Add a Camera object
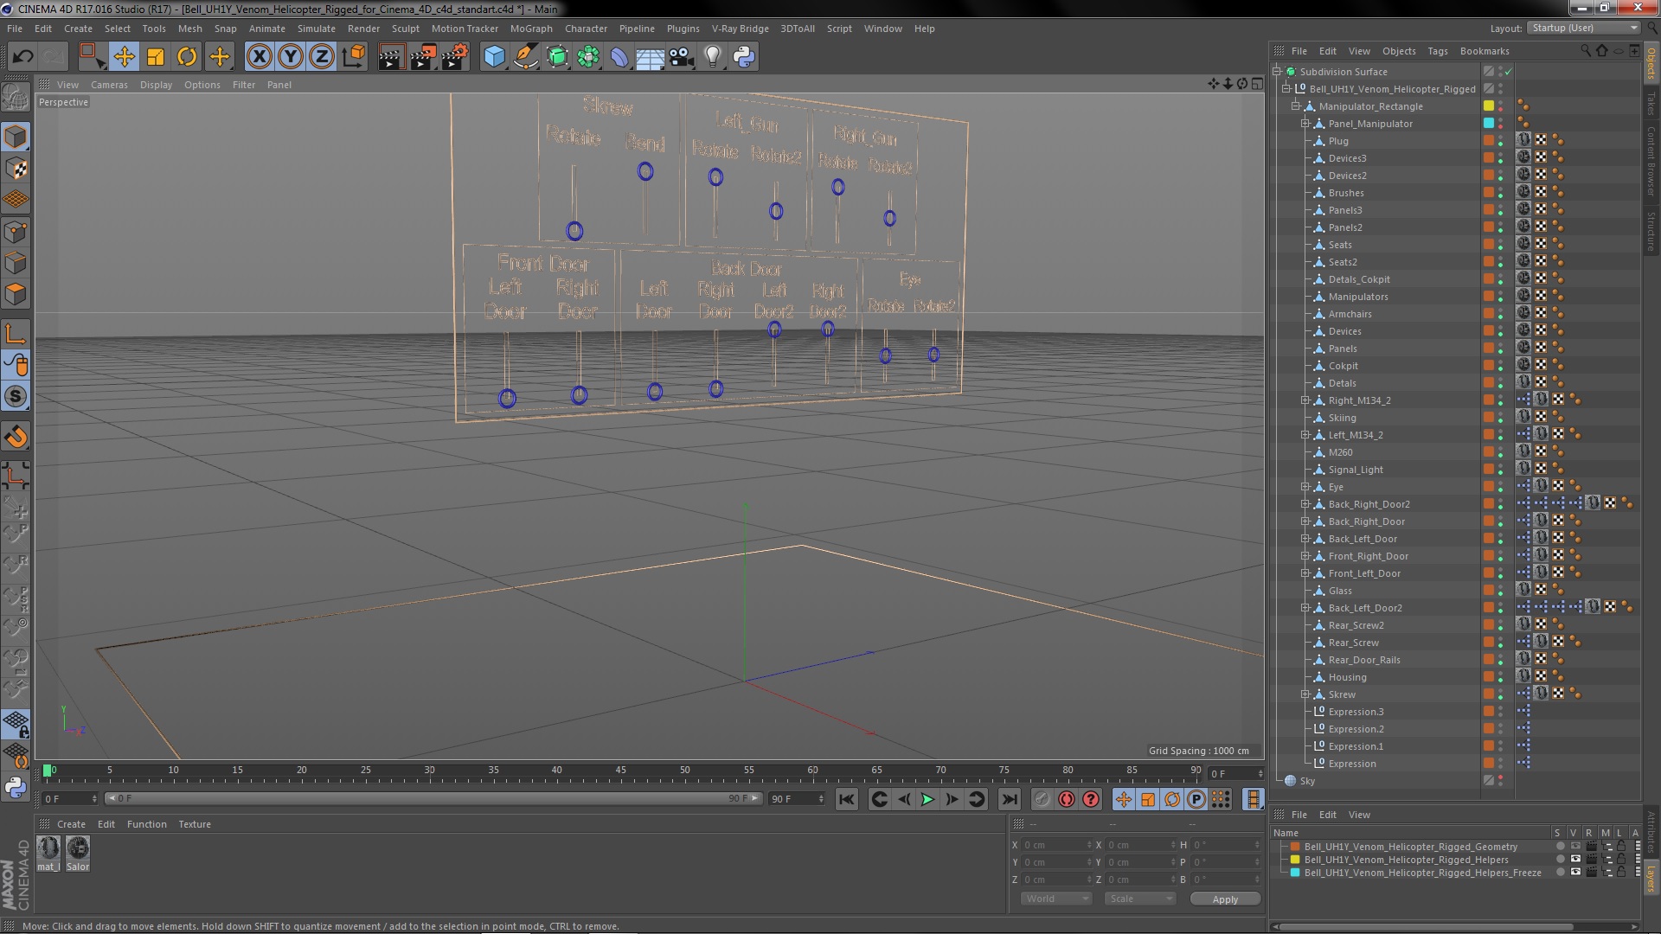The height and width of the screenshot is (934, 1661). pyautogui.click(x=682, y=57)
